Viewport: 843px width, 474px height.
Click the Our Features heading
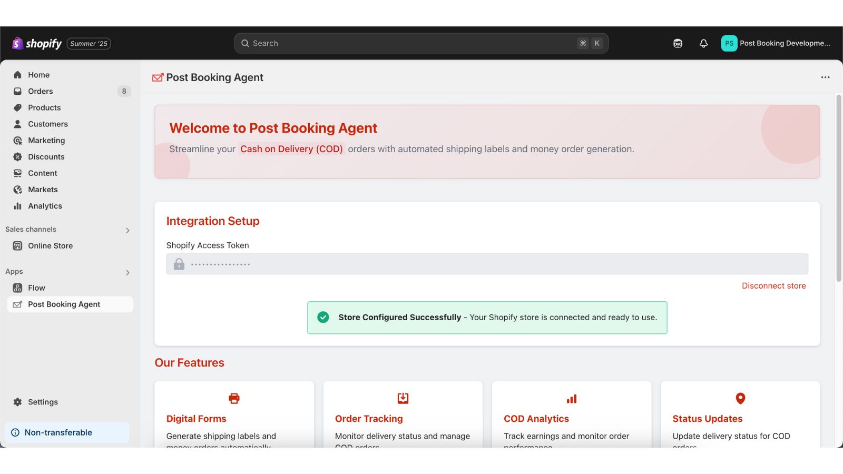[190, 363]
